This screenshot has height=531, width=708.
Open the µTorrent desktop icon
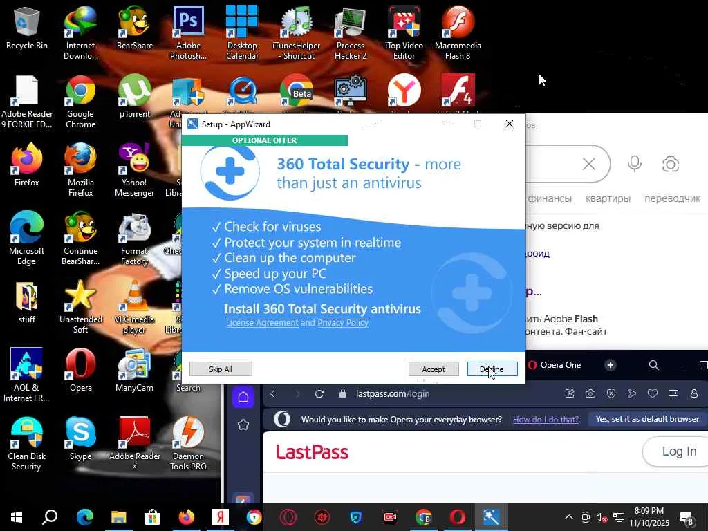point(135,97)
